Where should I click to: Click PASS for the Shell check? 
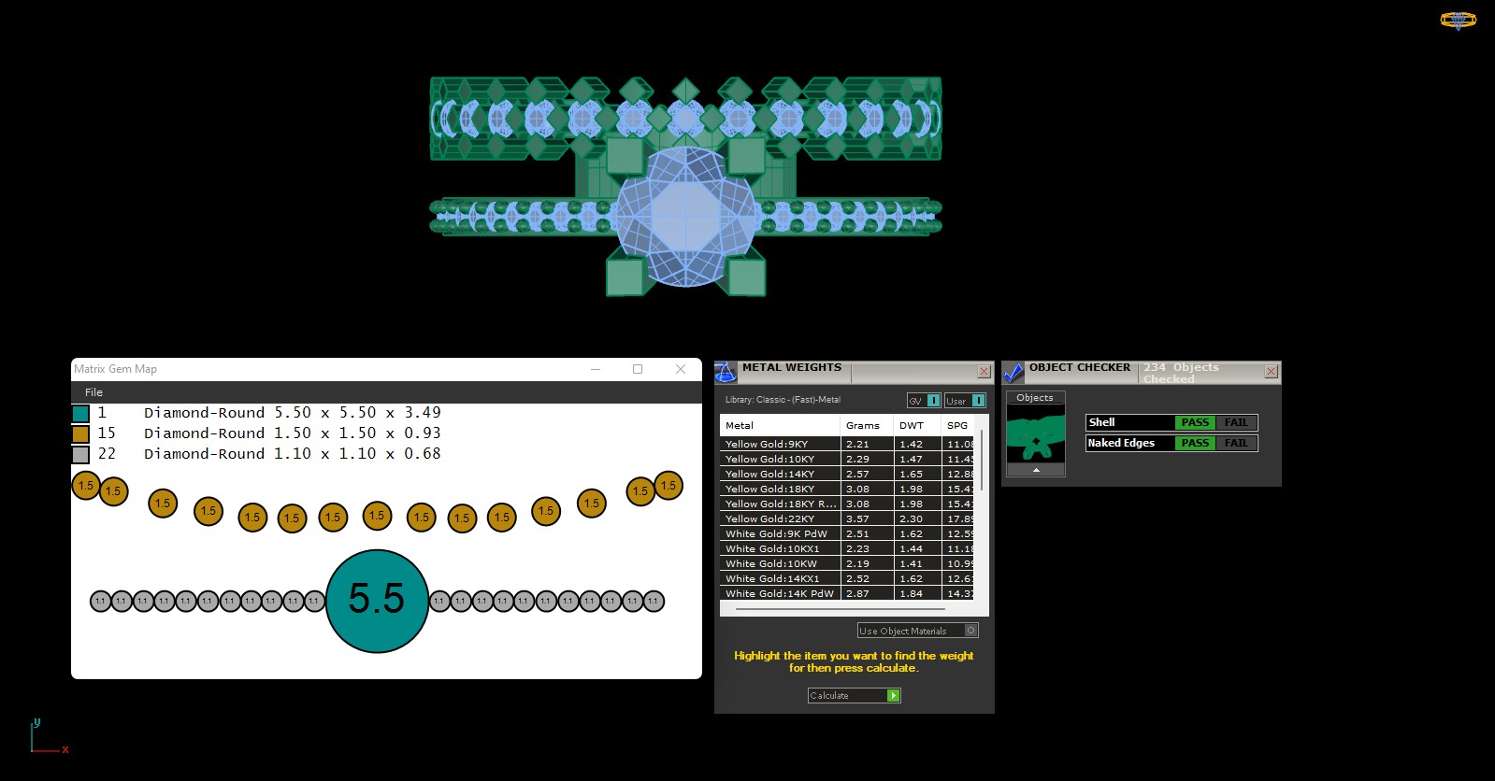pos(1194,422)
